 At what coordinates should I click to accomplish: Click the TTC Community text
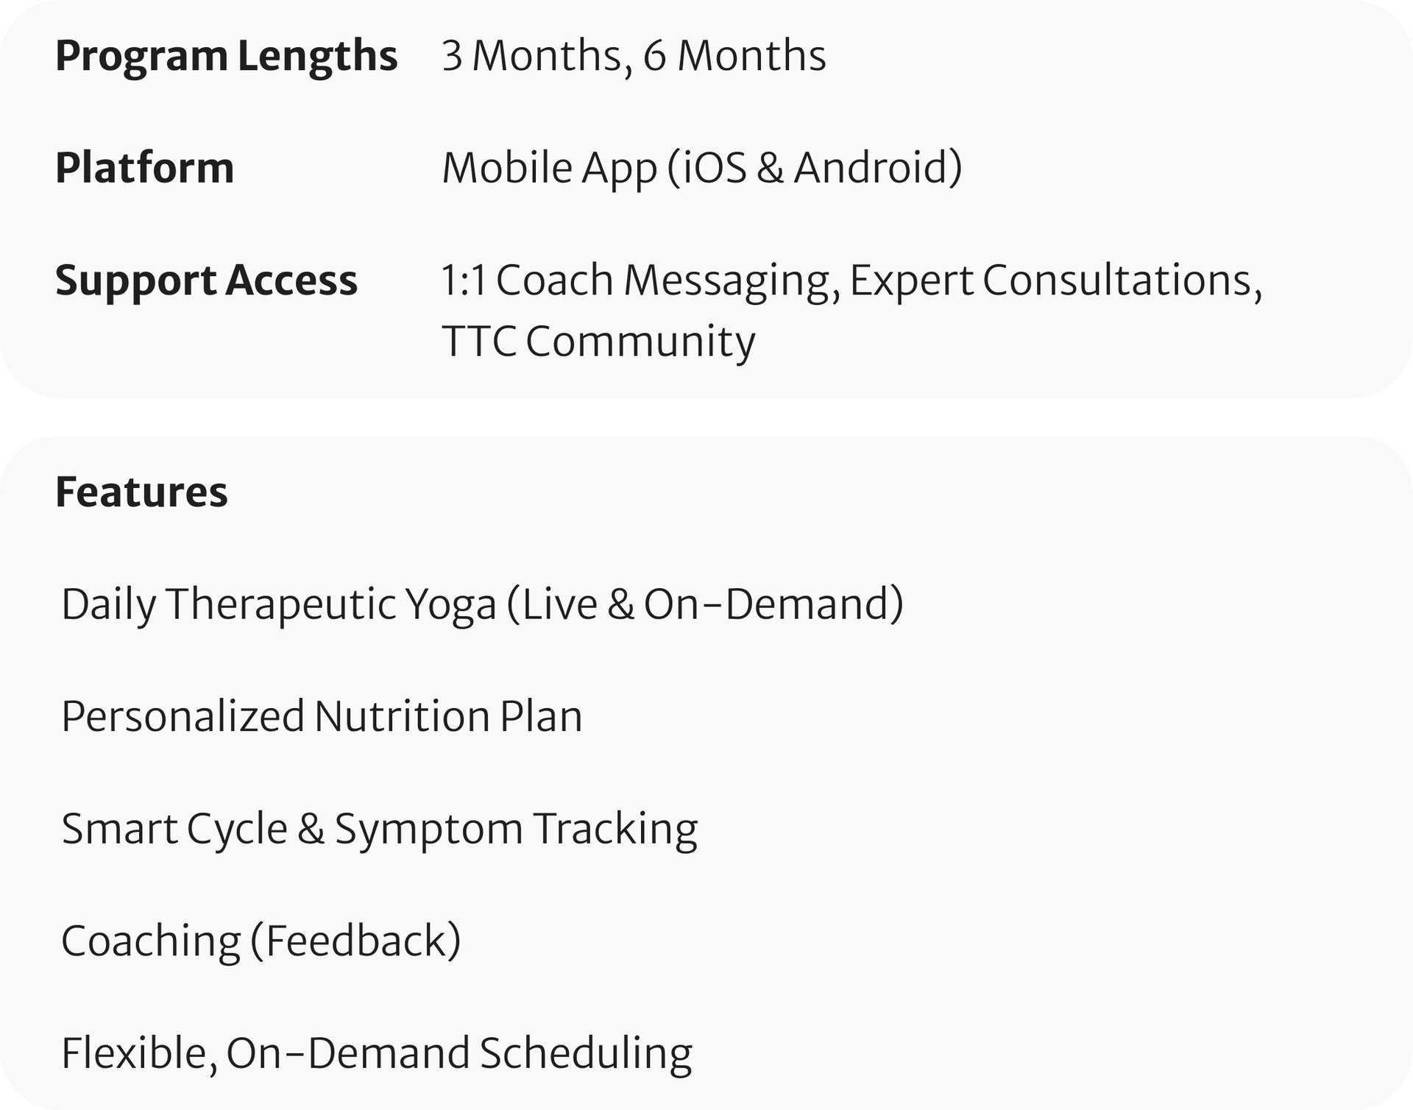[x=598, y=342]
